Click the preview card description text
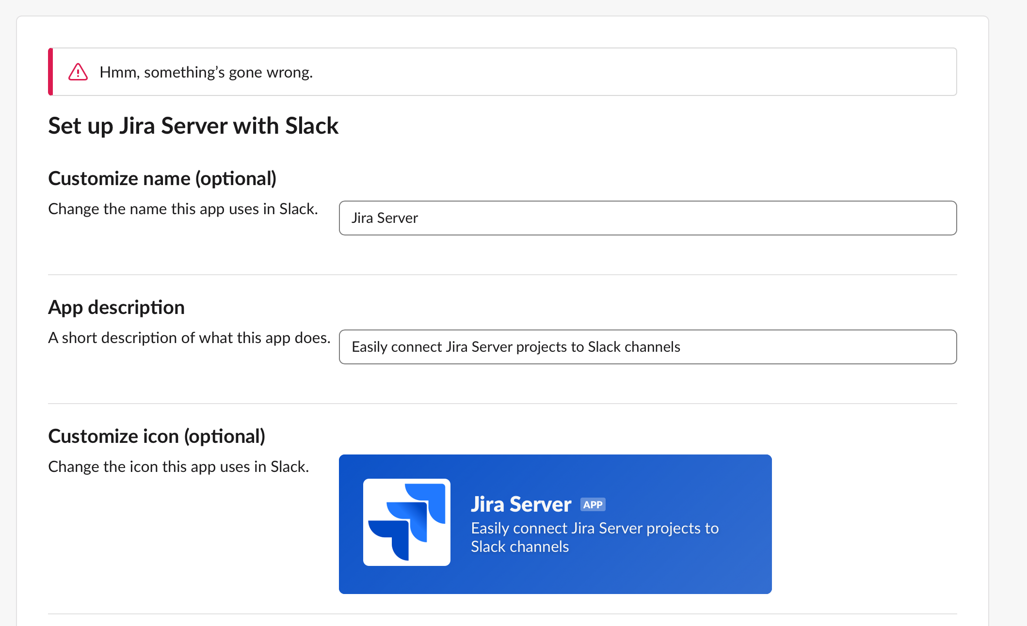The image size is (1027, 626). 595,537
